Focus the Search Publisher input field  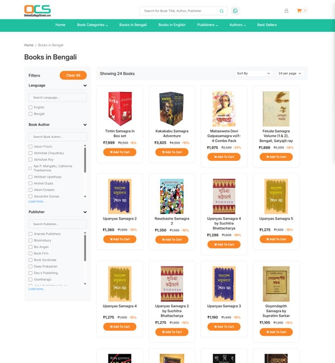[58, 224]
